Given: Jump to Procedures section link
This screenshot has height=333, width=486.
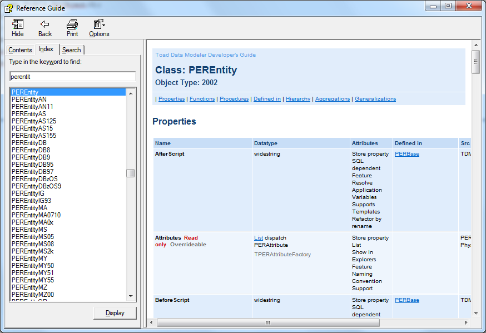Looking at the screenshot, I should point(234,98).
